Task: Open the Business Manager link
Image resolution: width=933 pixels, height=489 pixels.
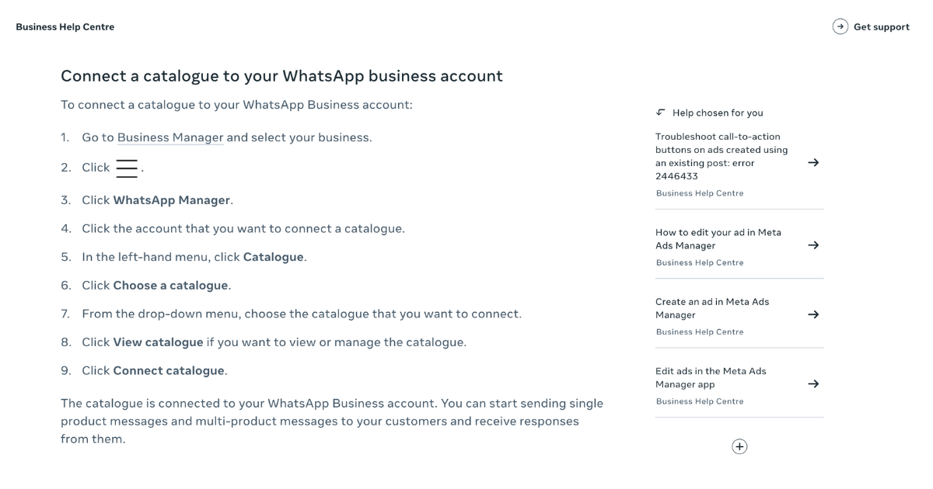Action: coord(169,137)
